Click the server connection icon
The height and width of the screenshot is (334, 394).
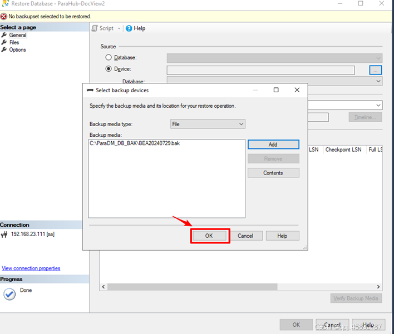click(x=4, y=235)
